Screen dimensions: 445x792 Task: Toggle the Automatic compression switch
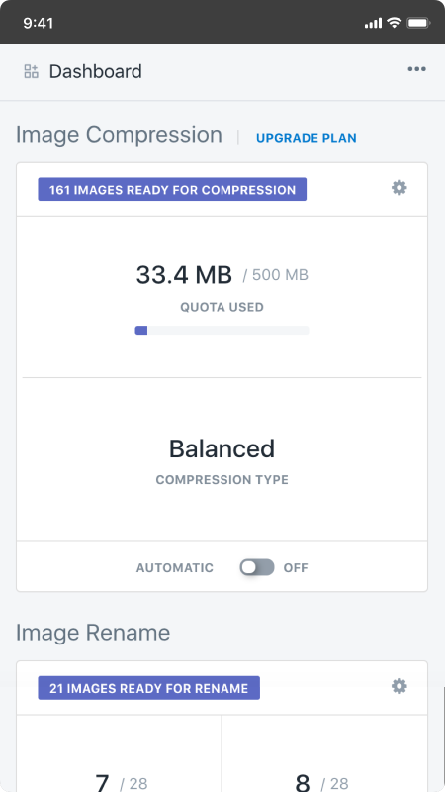(x=257, y=567)
